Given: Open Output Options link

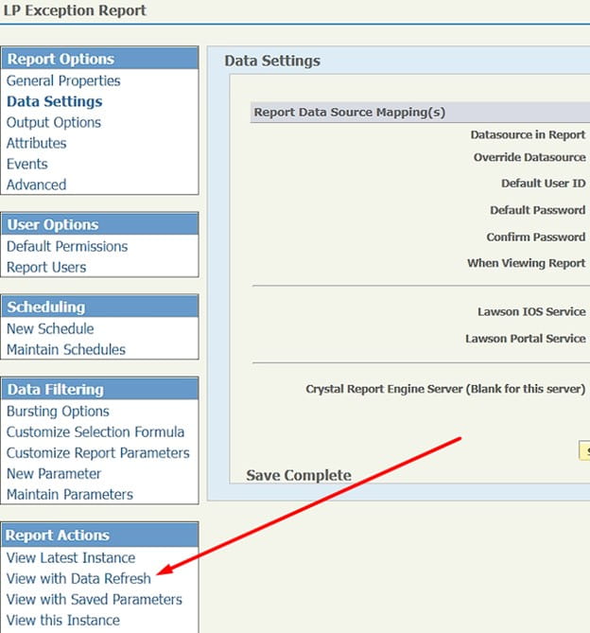Looking at the screenshot, I should pos(54,123).
